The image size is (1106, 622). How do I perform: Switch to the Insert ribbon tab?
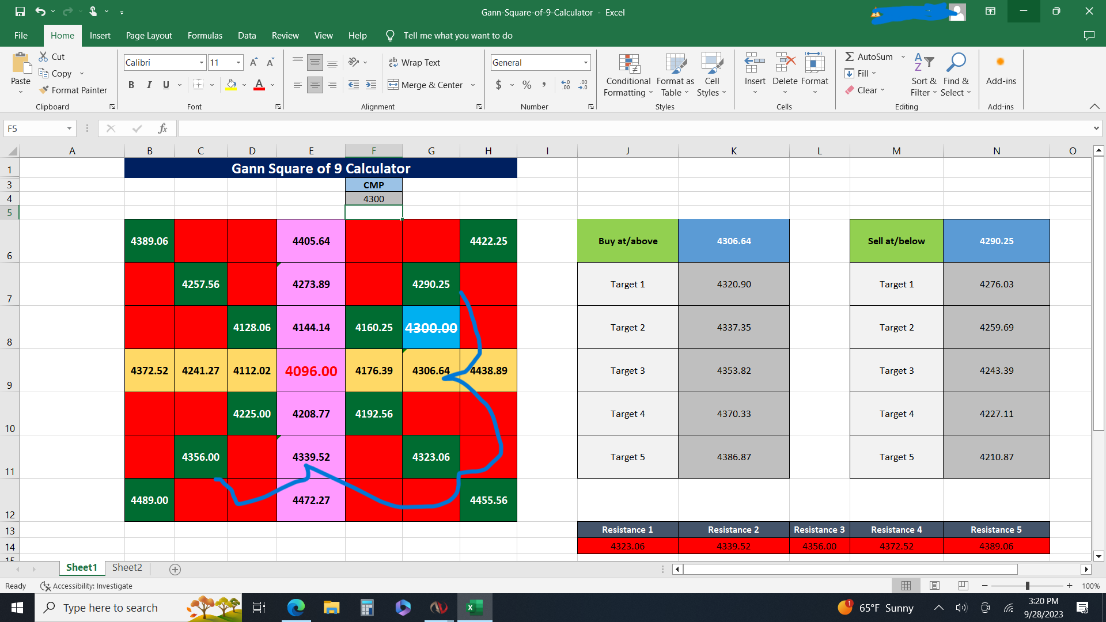[100, 35]
